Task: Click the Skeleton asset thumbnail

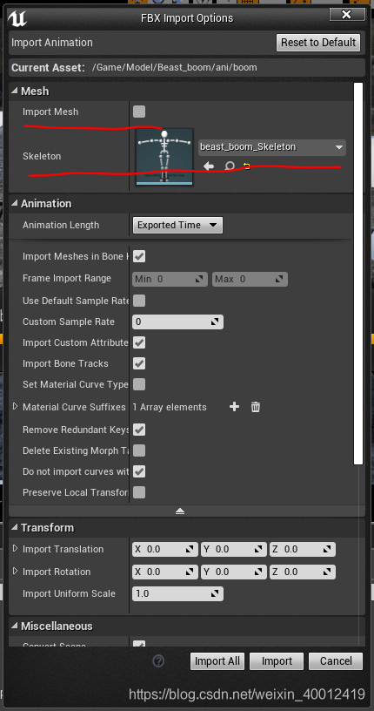Action: 164,157
